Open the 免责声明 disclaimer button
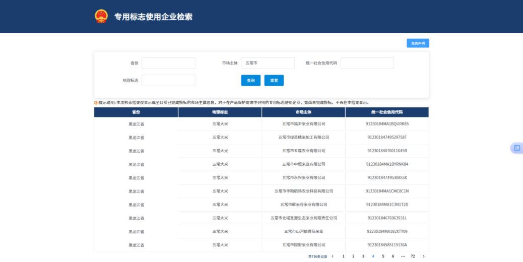The height and width of the screenshot is (262, 523). tap(418, 43)
